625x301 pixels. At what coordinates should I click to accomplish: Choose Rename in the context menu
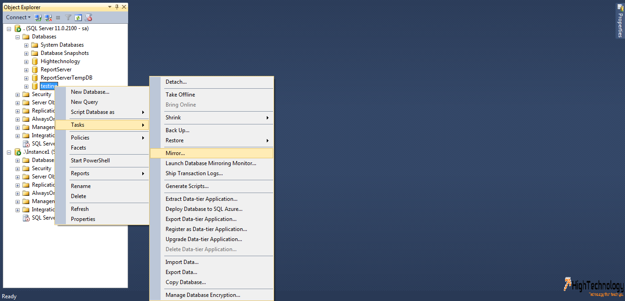point(102,186)
